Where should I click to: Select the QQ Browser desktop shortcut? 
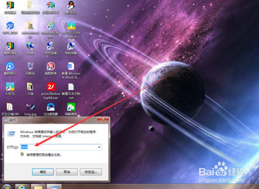click(51, 109)
